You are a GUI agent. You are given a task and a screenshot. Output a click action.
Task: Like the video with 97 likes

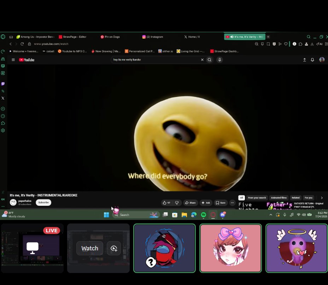pos(166,203)
